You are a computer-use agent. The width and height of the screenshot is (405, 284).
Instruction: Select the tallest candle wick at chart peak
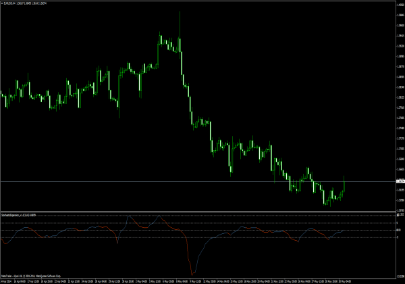(x=180, y=24)
